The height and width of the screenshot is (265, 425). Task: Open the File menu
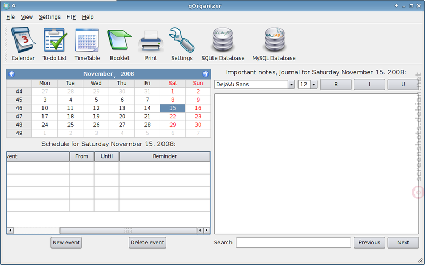click(11, 17)
